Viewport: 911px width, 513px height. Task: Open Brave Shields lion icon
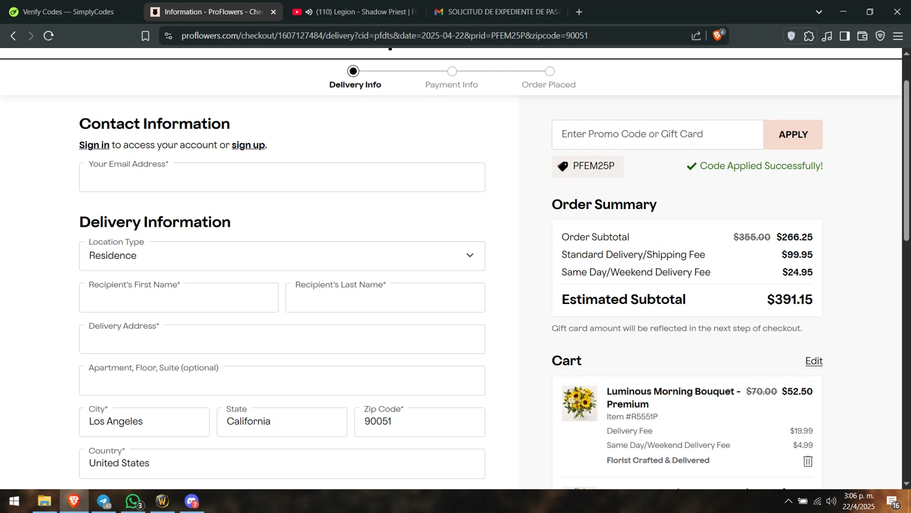pyautogui.click(x=718, y=35)
